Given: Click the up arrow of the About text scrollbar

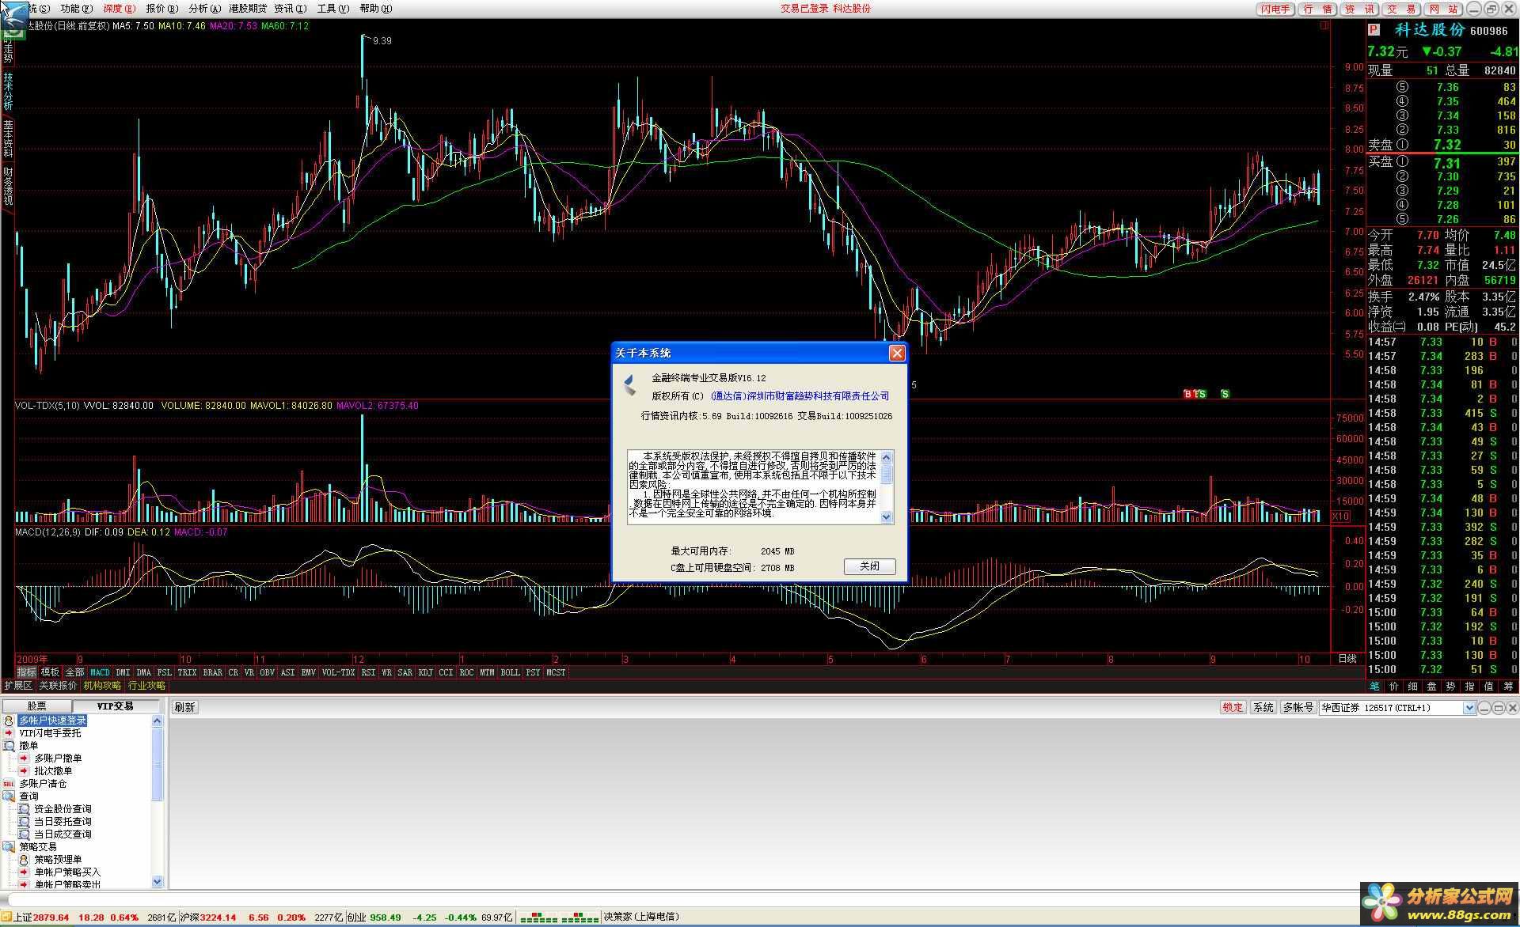Looking at the screenshot, I should 887,456.
